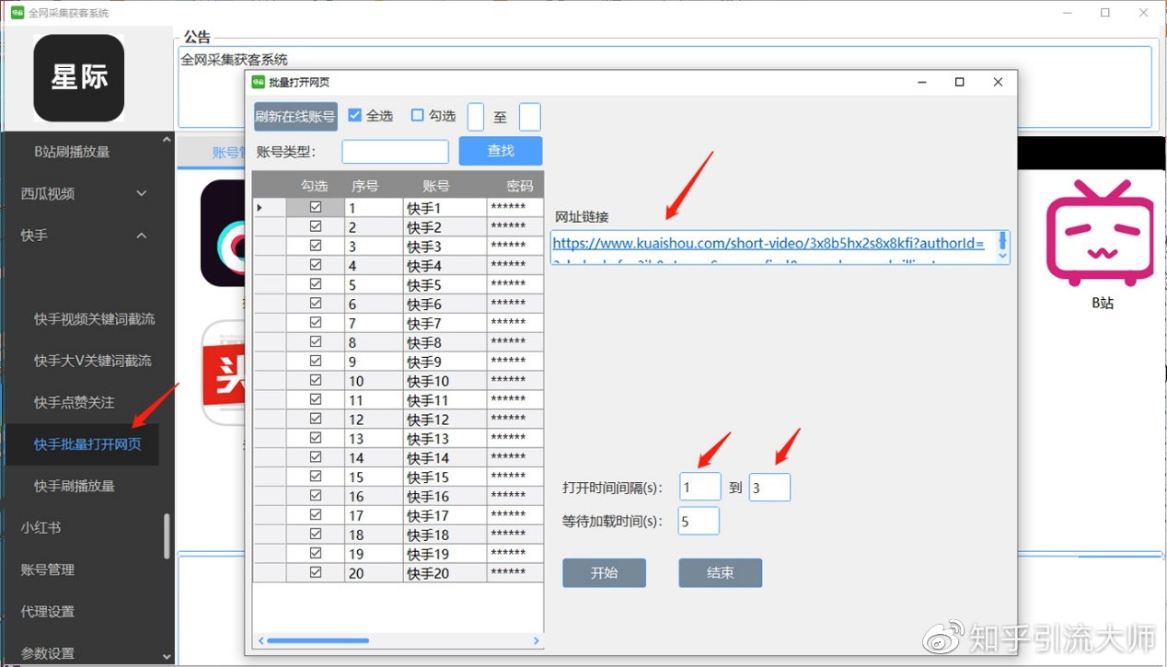The height and width of the screenshot is (667, 1167).
Task: Click the 星际 logo in main window
Action: (79, 78)
